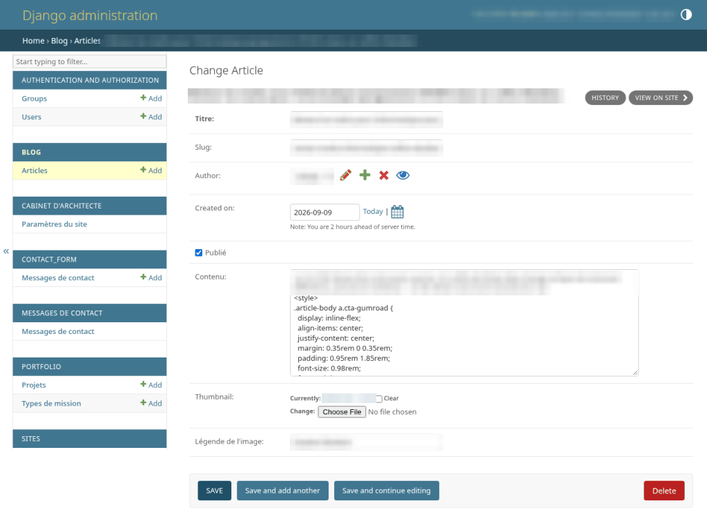Open Users list in sidebar
This screenshot has width=707, height=530.
click(x=32, y=117)
